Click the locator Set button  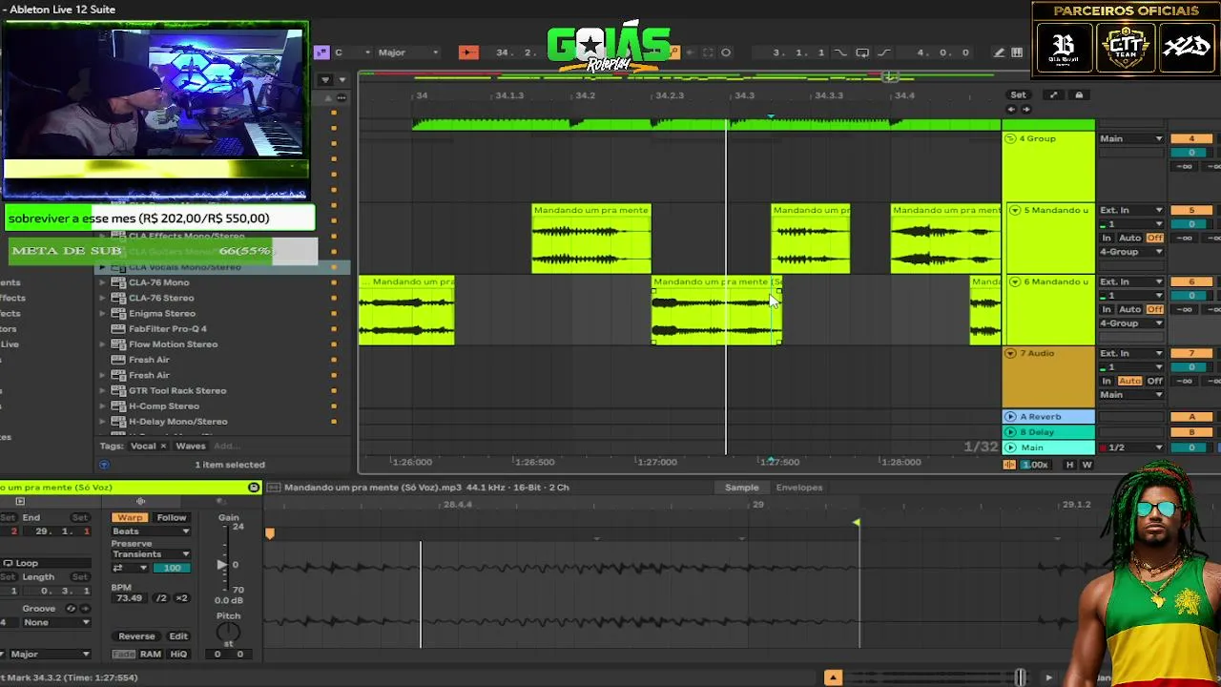(1019, 94)
